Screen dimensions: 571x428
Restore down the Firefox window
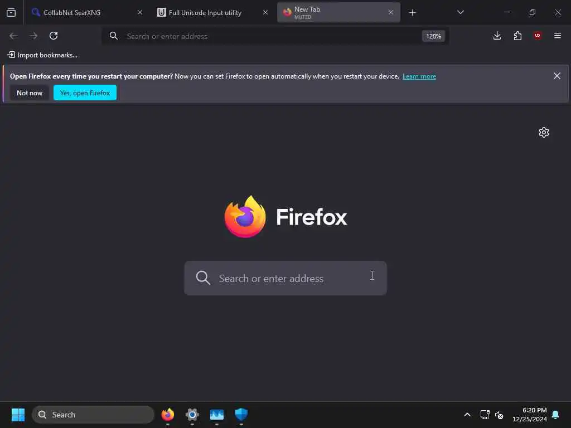coord(533,12)
